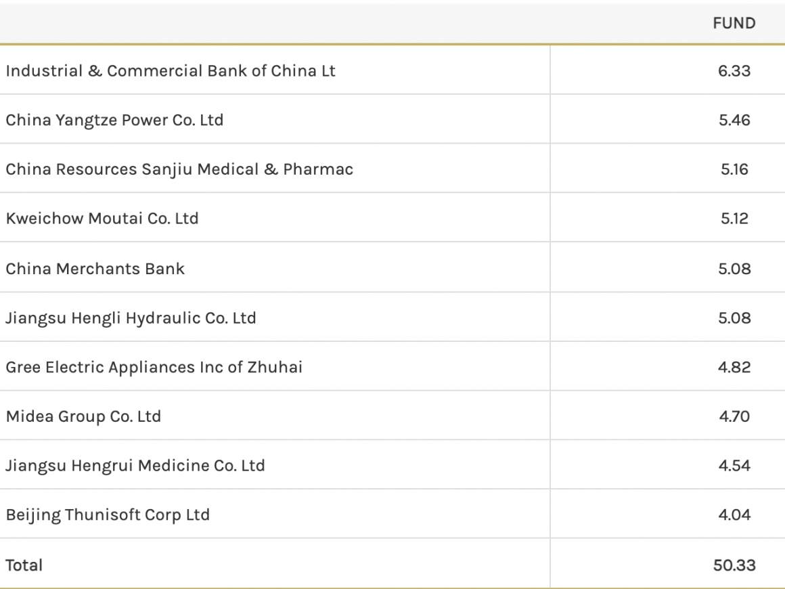Select the 4.70 Midea Group weight
This screenshot has height=589, width=785.
(734, 416)
